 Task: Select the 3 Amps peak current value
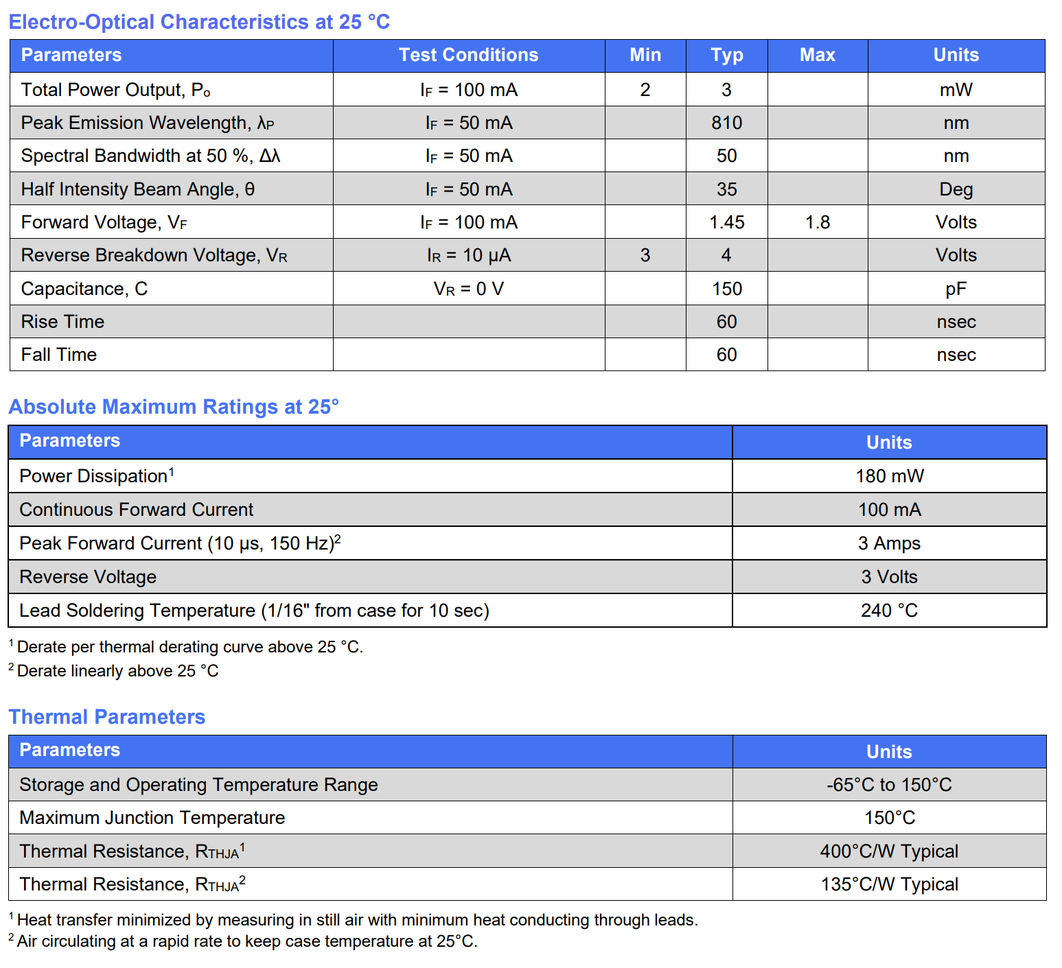tap(889, 543)
